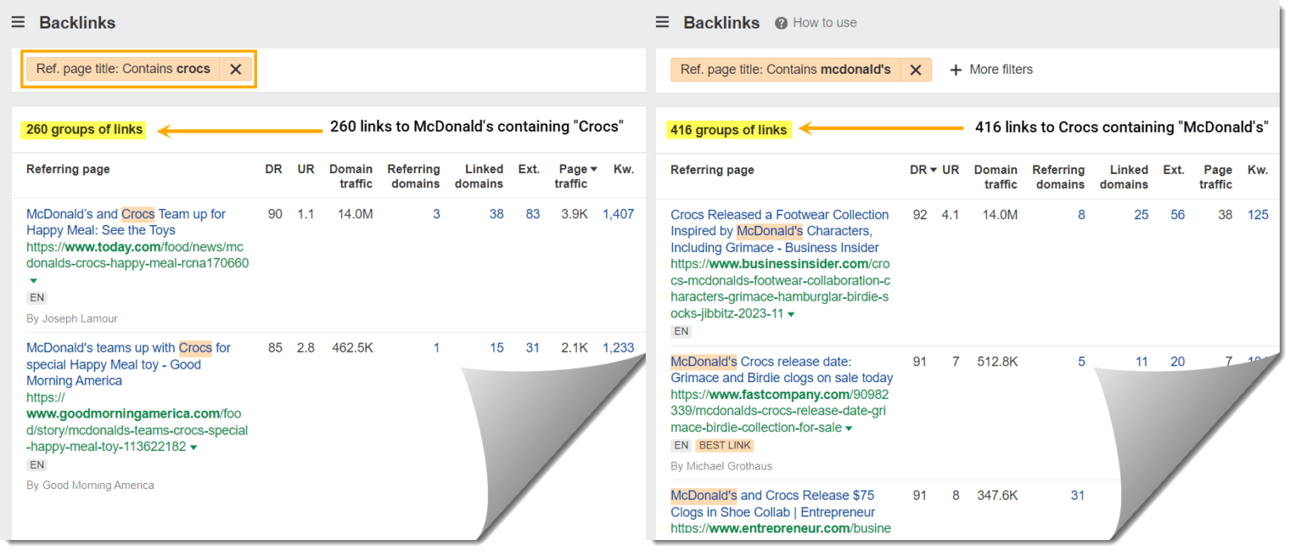Screen dimensions: 1290x551
Task: Remove the 'crocs' page title filter
Action: click(x=235, y=68)
